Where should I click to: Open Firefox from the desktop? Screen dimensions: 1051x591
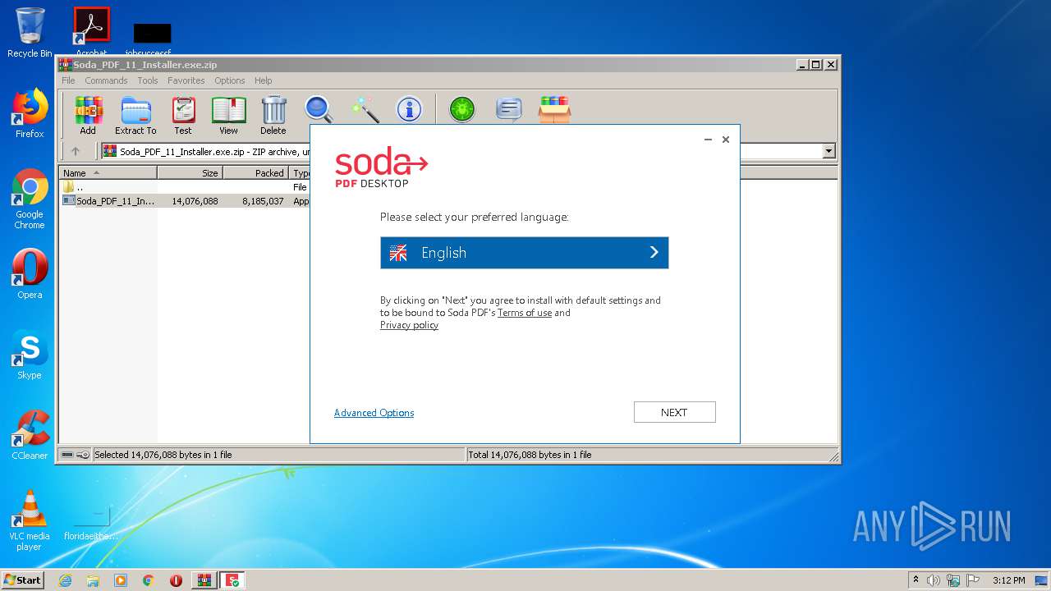[x=30, y=113]
